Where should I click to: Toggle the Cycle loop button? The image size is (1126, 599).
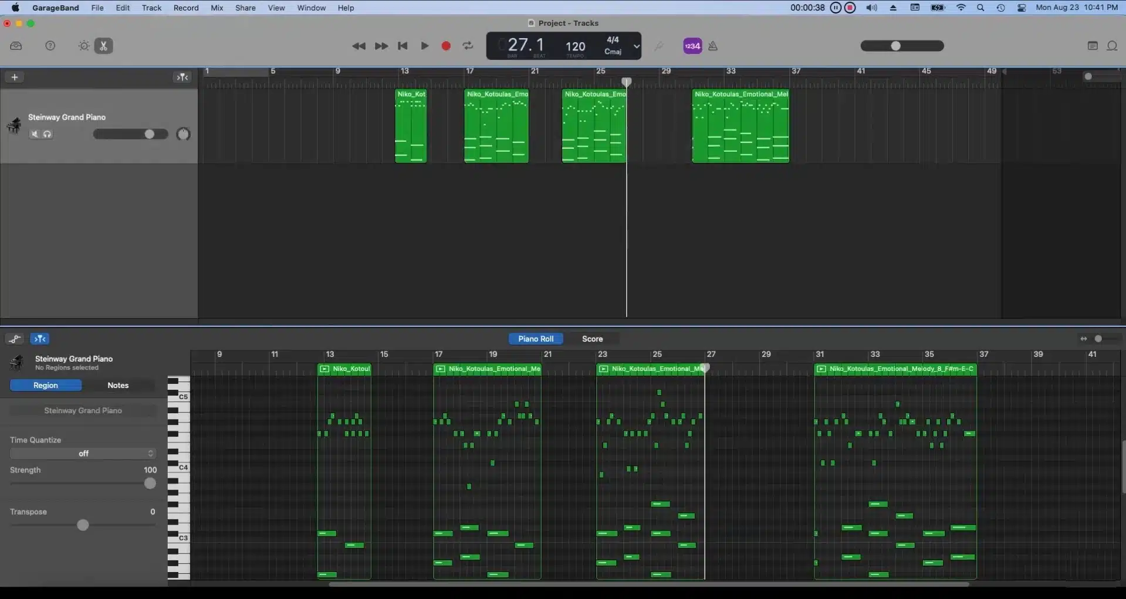[x=468, y=46]
